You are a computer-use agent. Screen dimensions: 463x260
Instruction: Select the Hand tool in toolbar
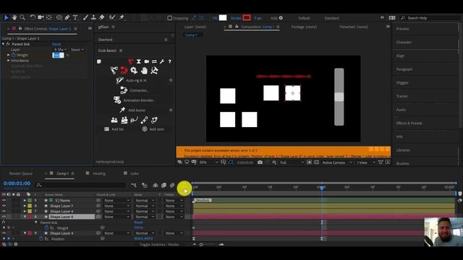14,17
